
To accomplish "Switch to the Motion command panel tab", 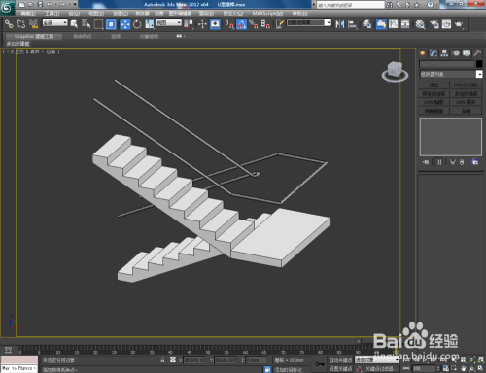I will [x=456, y=53].
